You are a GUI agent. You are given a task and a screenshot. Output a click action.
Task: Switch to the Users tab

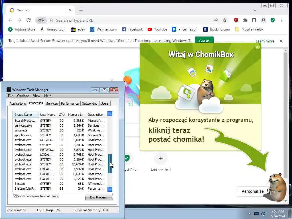(x=104, y=104)
